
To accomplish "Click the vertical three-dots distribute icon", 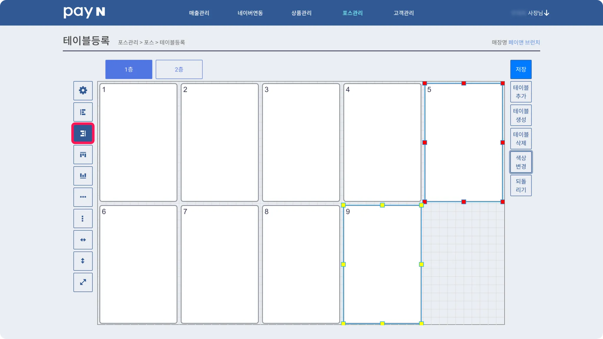I will pos(83,218).
